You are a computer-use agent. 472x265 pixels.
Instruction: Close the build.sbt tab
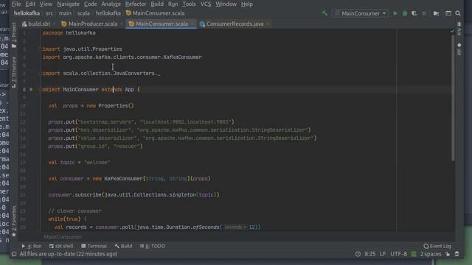(x=54, y=24)
